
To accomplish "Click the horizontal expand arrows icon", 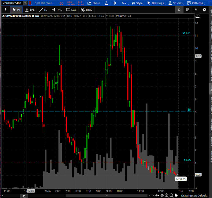I will click(157, 196).
